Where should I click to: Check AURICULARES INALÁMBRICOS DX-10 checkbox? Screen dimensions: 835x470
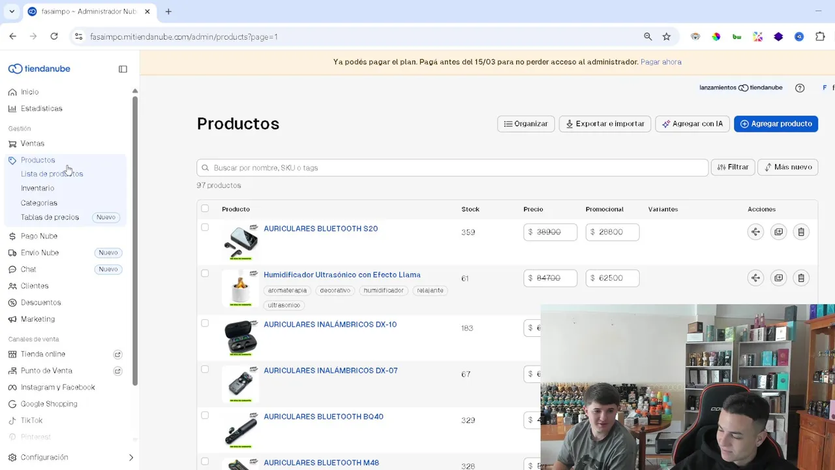point(205,323)
